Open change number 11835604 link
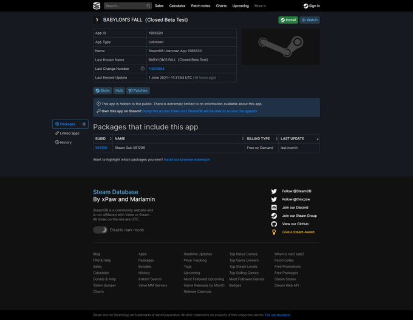 pos(157,69)
